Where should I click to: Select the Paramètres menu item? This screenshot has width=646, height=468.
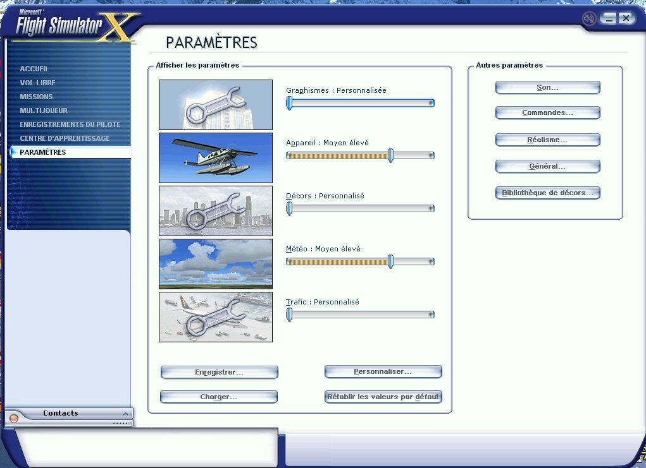70,152
